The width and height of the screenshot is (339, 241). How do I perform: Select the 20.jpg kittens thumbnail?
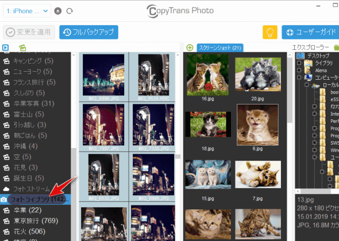(258, 74)
